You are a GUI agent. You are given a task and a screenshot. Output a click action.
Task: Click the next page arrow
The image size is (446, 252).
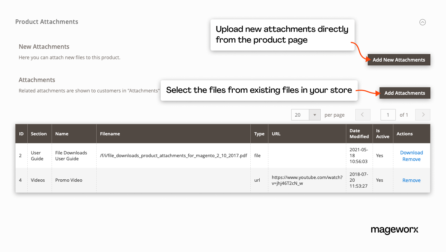click(422, 115)
